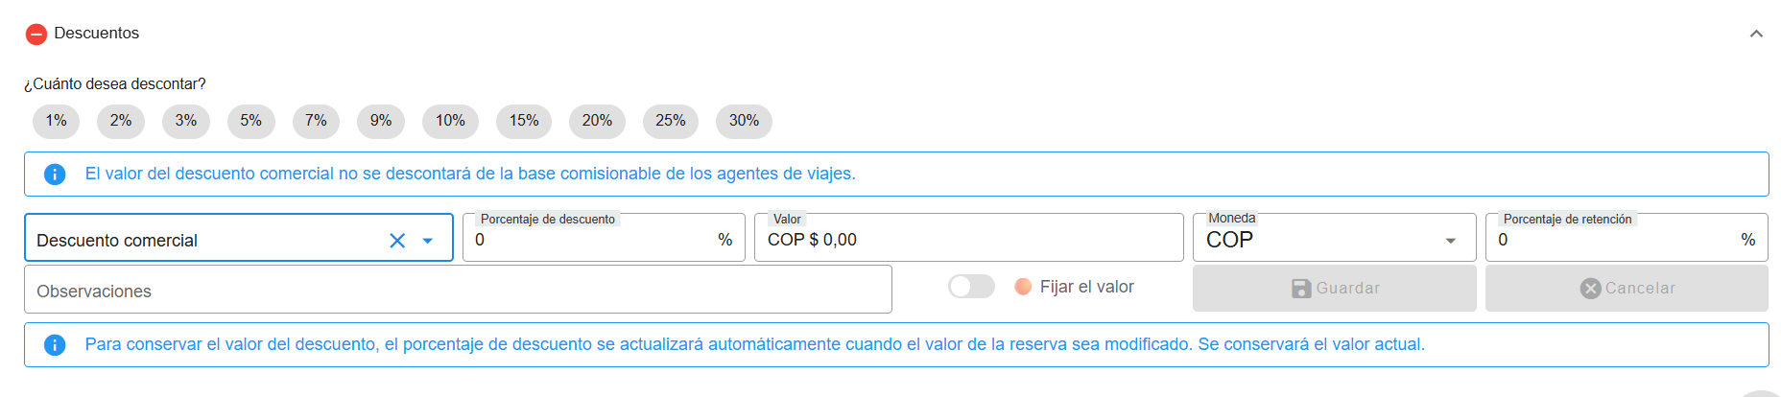Click the info icon in the bottom notice
Image resolution: width=1781 pixels, height=397 pixels.
[x=55, y=345]
